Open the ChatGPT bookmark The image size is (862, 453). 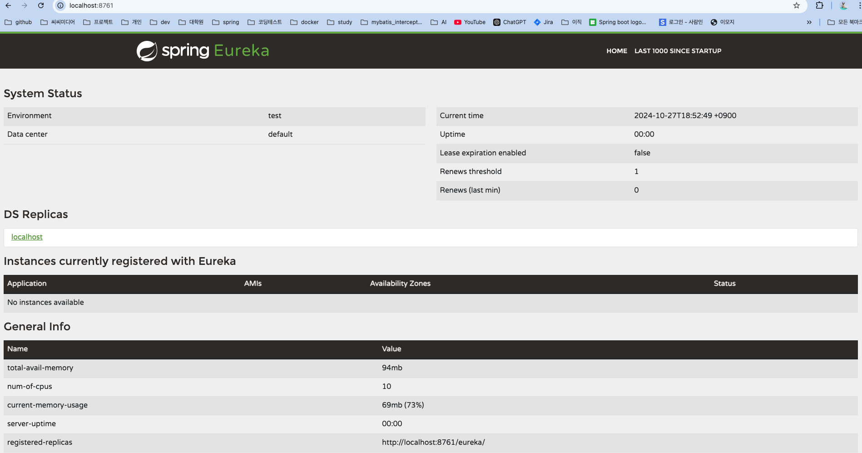pos(510,22)
